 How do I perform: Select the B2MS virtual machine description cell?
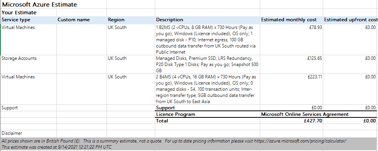pyautogui.click(x=207, y=39)
